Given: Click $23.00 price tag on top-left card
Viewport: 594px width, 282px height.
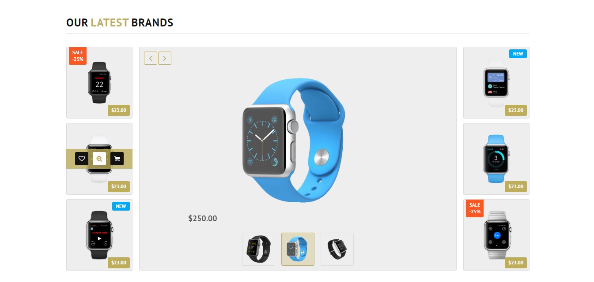Looking at the screenshot, I should point(119,110).
